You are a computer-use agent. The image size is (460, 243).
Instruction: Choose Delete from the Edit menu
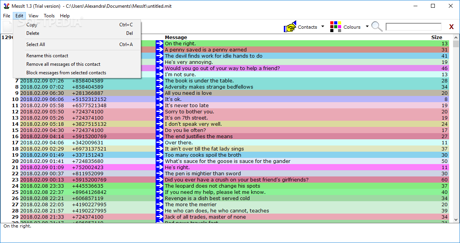pos(77,33)
